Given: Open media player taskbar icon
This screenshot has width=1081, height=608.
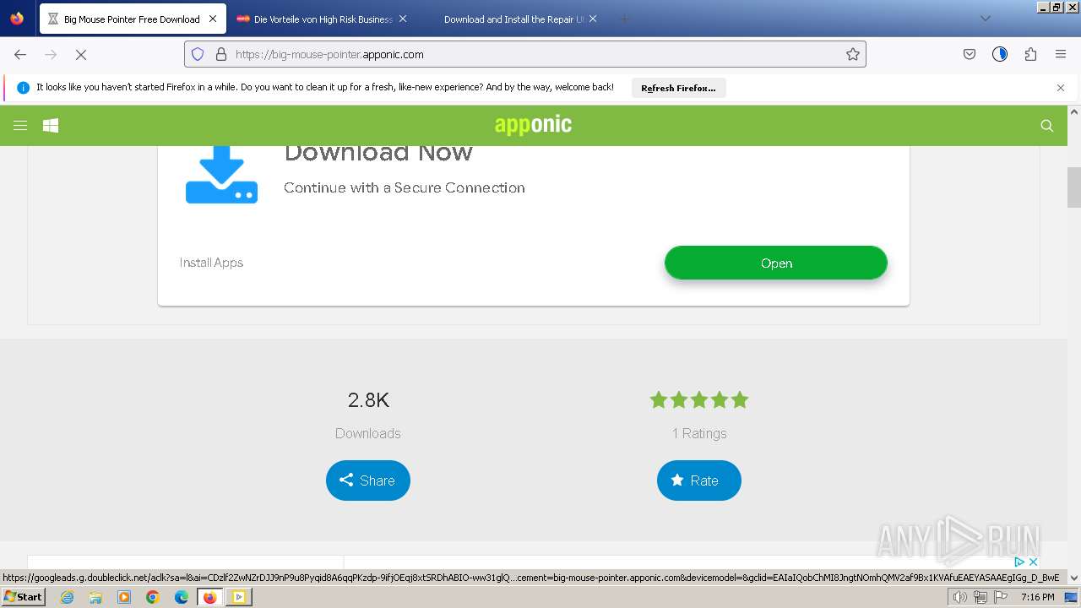Looking at the screenshot, I should click(124, 597).
